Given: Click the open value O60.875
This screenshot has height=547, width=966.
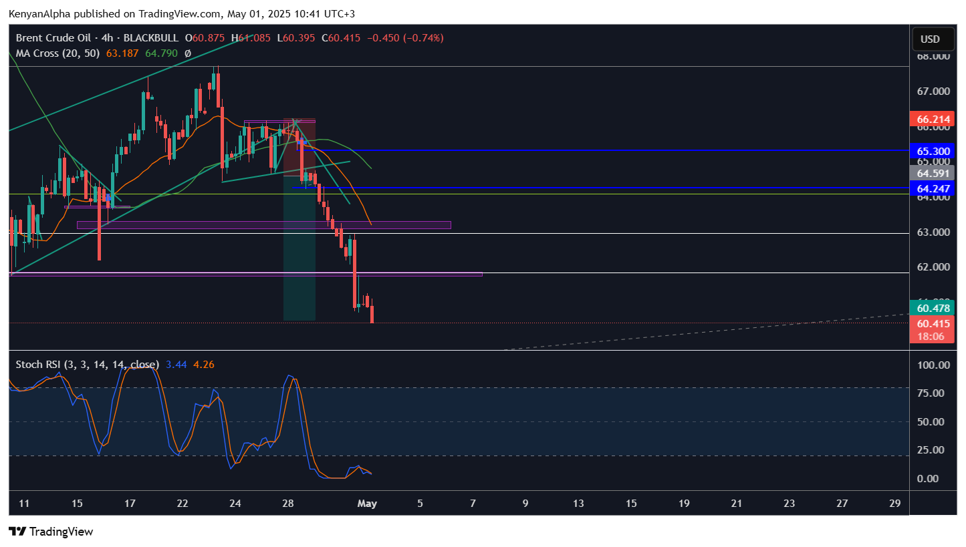Looking at the screenshot, I should pyautogui.click(x=205, y=38).
